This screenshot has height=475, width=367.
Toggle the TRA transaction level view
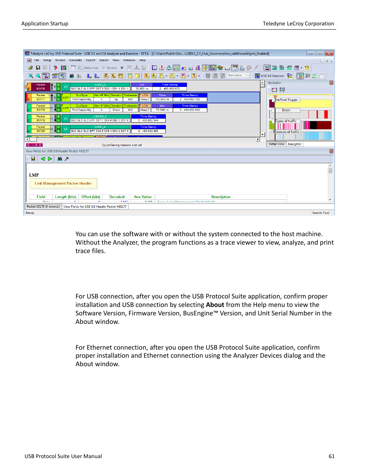[x=275, y=68]
